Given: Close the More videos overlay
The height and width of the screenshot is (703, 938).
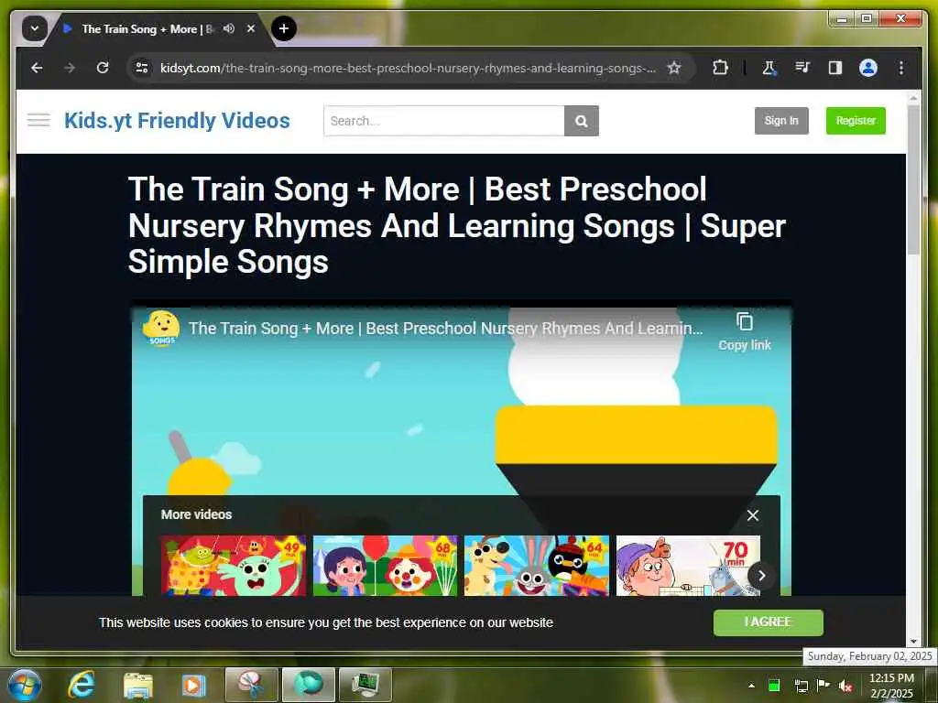Looking at the screenshot, I should point(753,515).
